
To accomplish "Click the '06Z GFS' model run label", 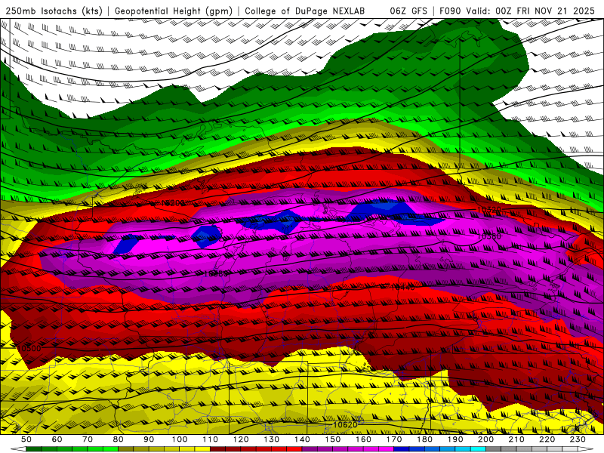I will coord(408,11).
